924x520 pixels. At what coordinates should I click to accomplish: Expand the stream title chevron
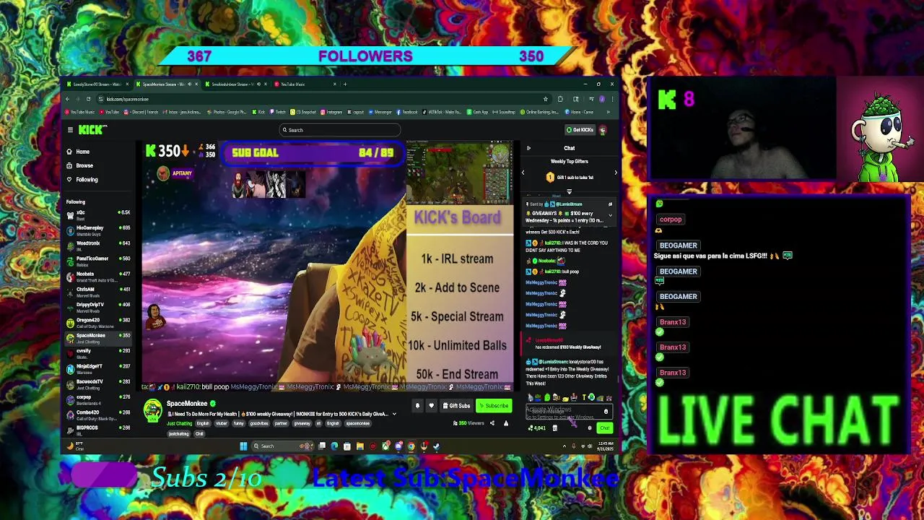pyautogui.click(x=394, y=415)
